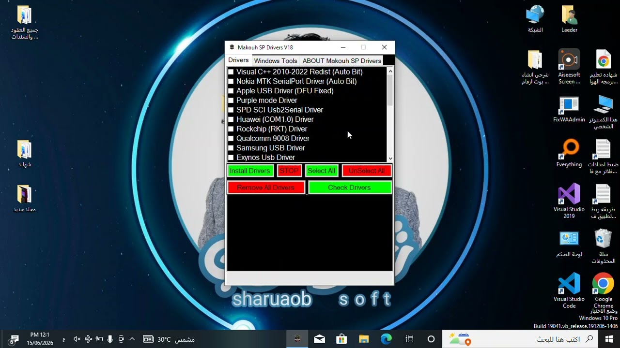
Task: Check Rockchip (RKT) Driver checkbox
Action: 231,129
